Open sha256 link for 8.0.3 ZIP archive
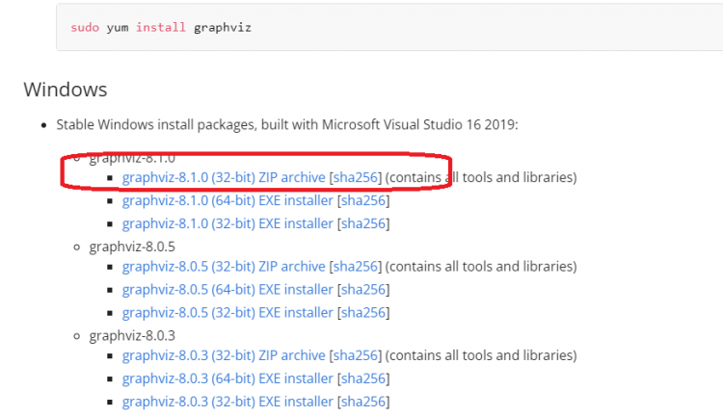Image resolution: width=723 pixels, height=417 pixels. 356,355
